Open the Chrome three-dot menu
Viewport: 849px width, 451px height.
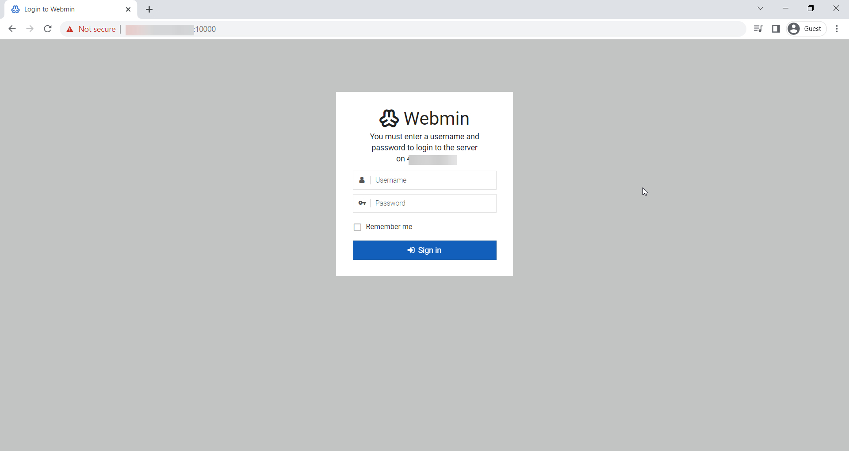tap(837, 29)
